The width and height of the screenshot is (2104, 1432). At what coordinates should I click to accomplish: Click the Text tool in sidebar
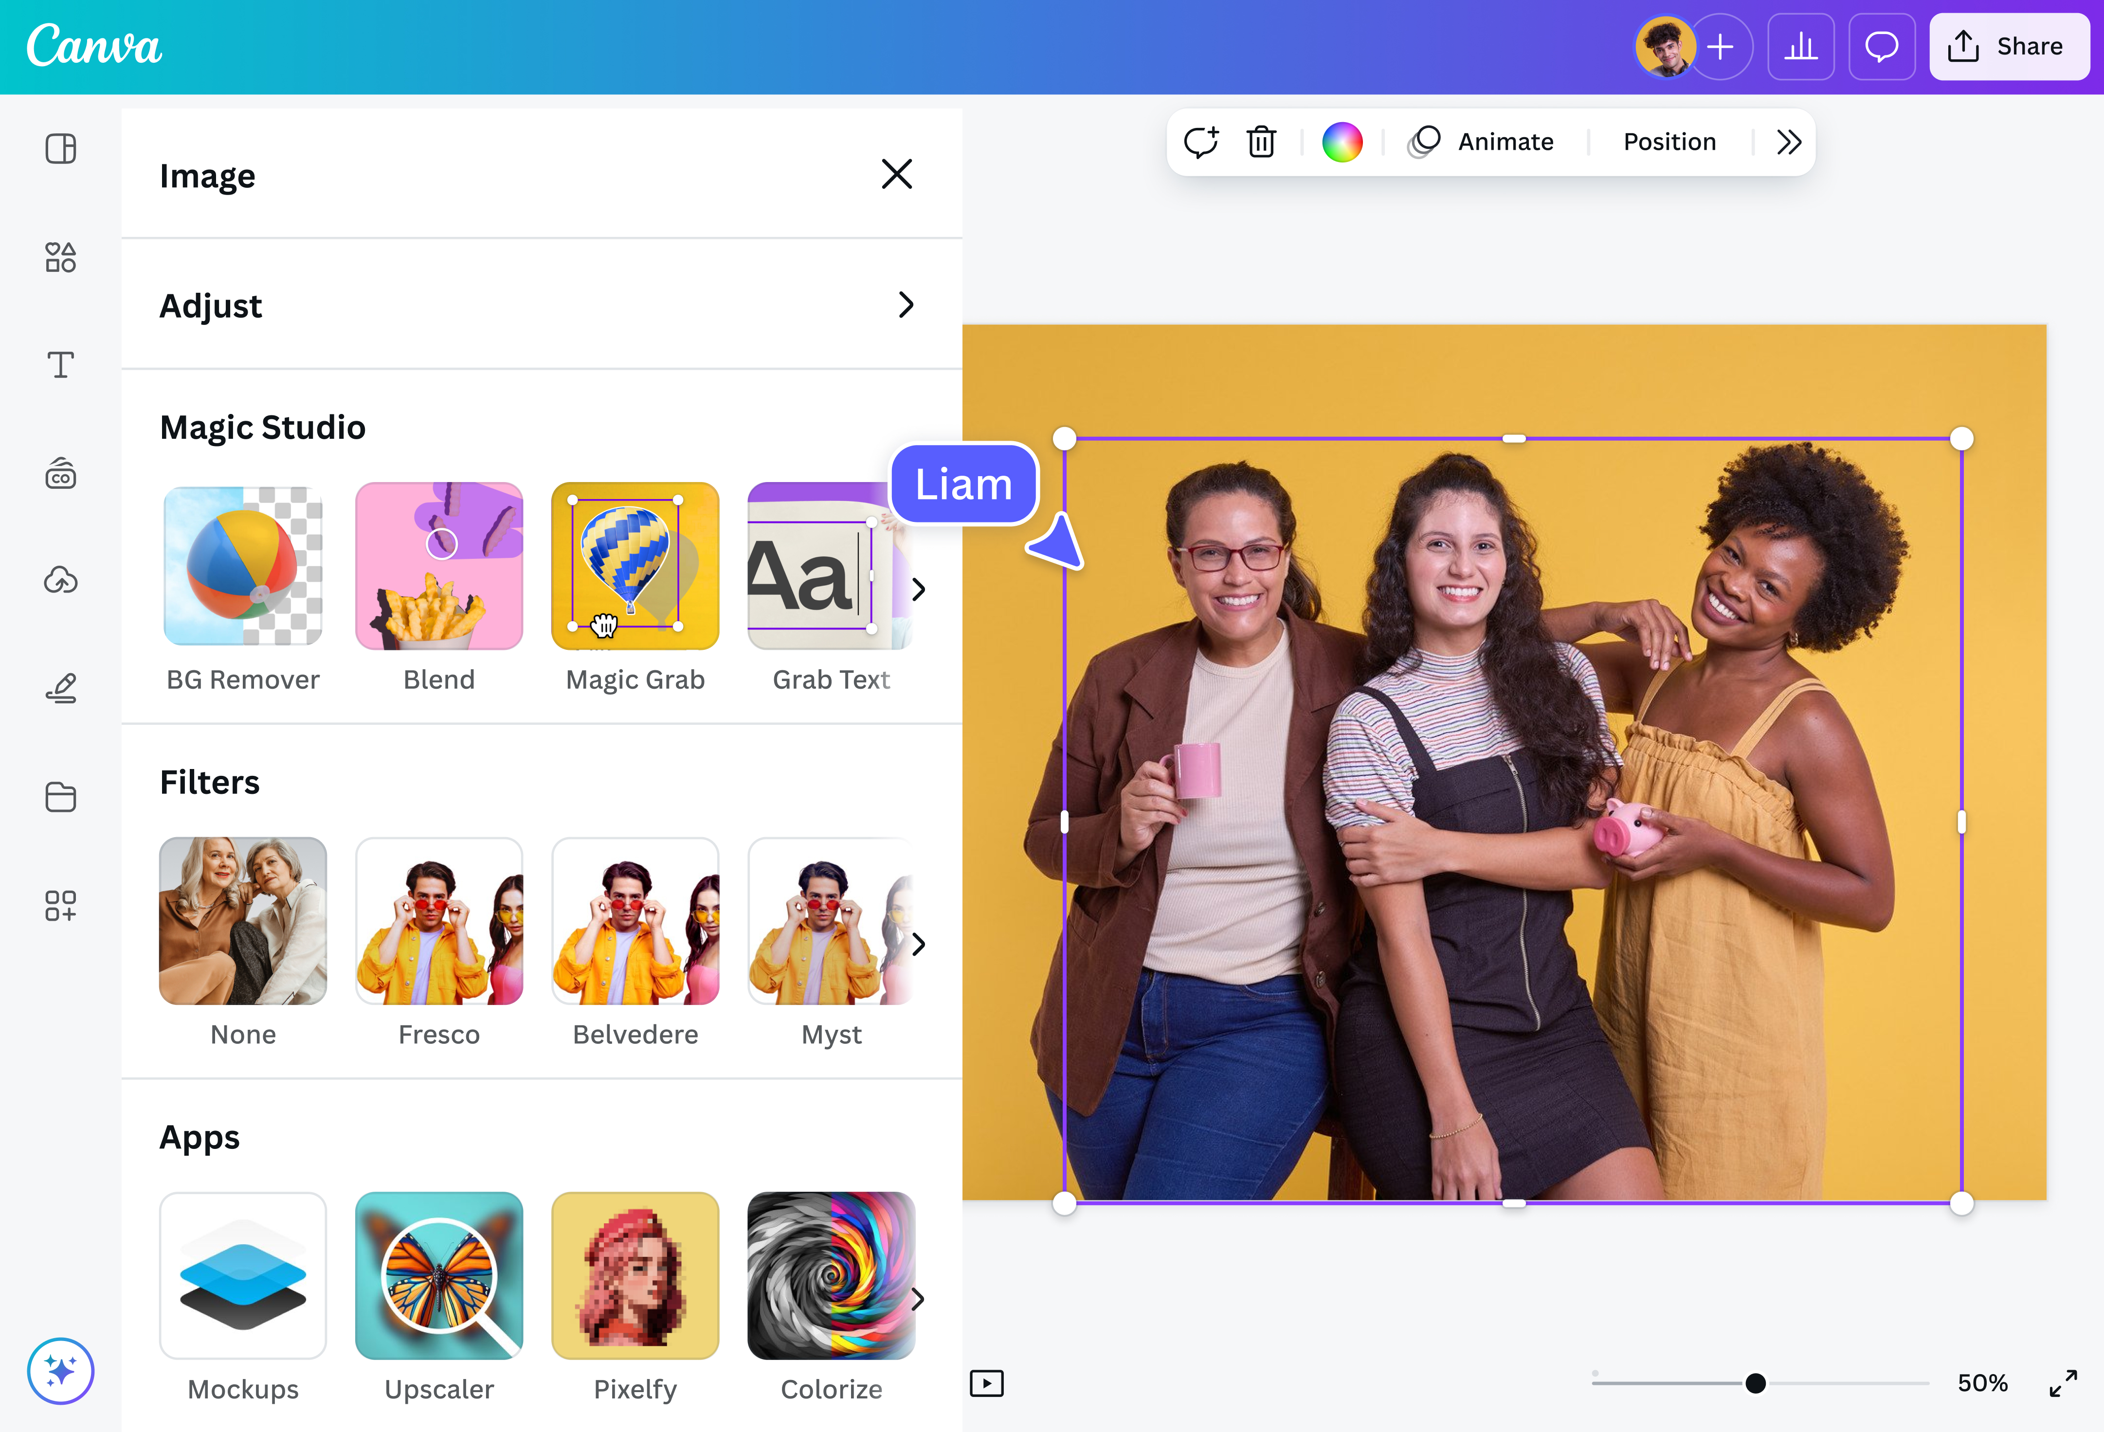point(61,365)
